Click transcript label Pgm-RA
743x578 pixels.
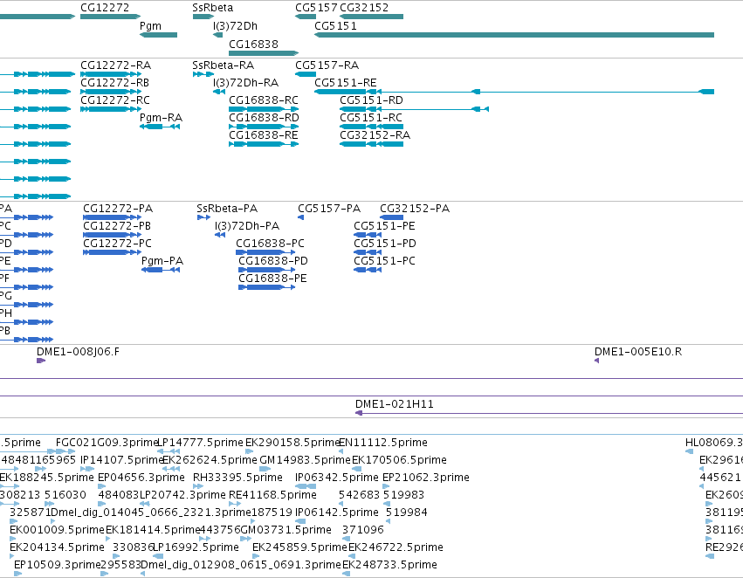tap(162, 118)
